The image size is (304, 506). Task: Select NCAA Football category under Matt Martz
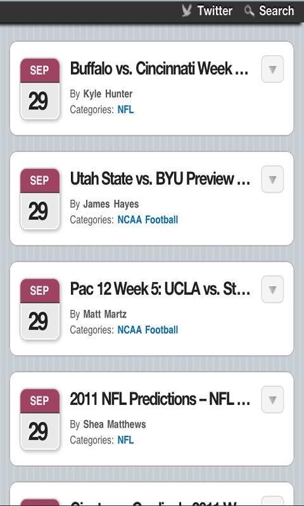coord(148,330)
